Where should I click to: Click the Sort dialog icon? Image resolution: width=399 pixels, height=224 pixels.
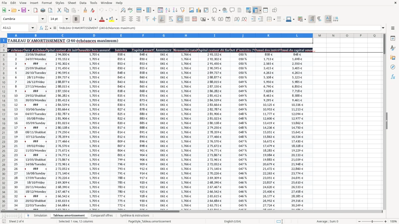[x=160, y=10]
